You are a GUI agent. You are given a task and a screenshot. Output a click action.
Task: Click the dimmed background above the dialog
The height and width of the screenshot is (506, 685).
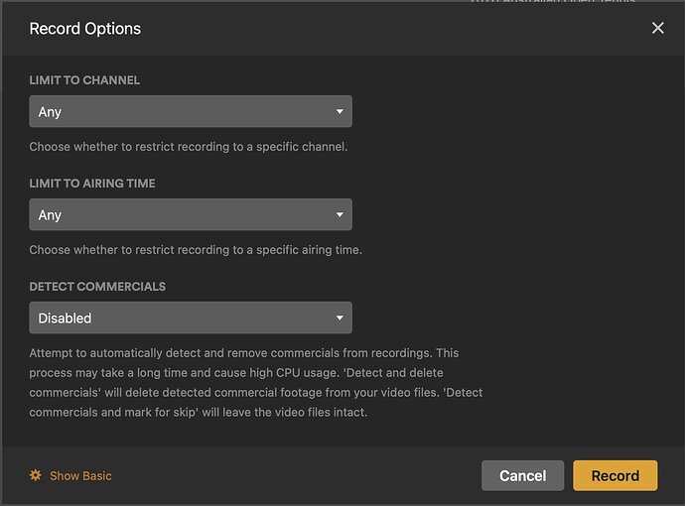point(556,1)
